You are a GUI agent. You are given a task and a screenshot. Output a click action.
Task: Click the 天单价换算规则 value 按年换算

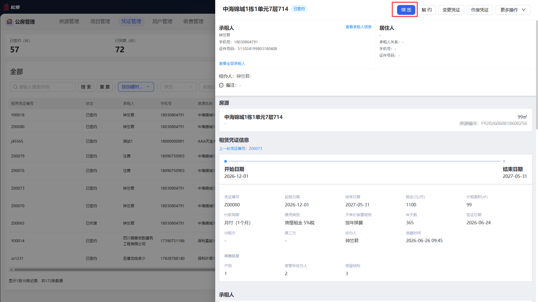coord(354,223)
